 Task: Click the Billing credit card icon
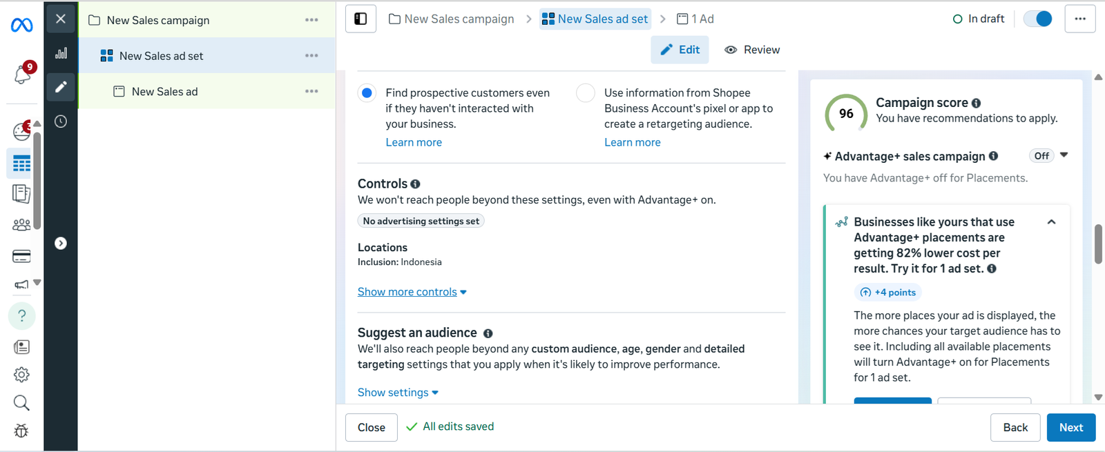coord(21,257)
